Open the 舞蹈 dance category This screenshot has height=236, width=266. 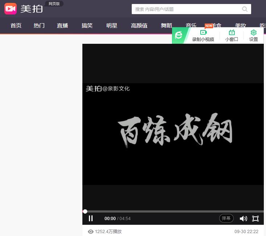click(167, 26)
